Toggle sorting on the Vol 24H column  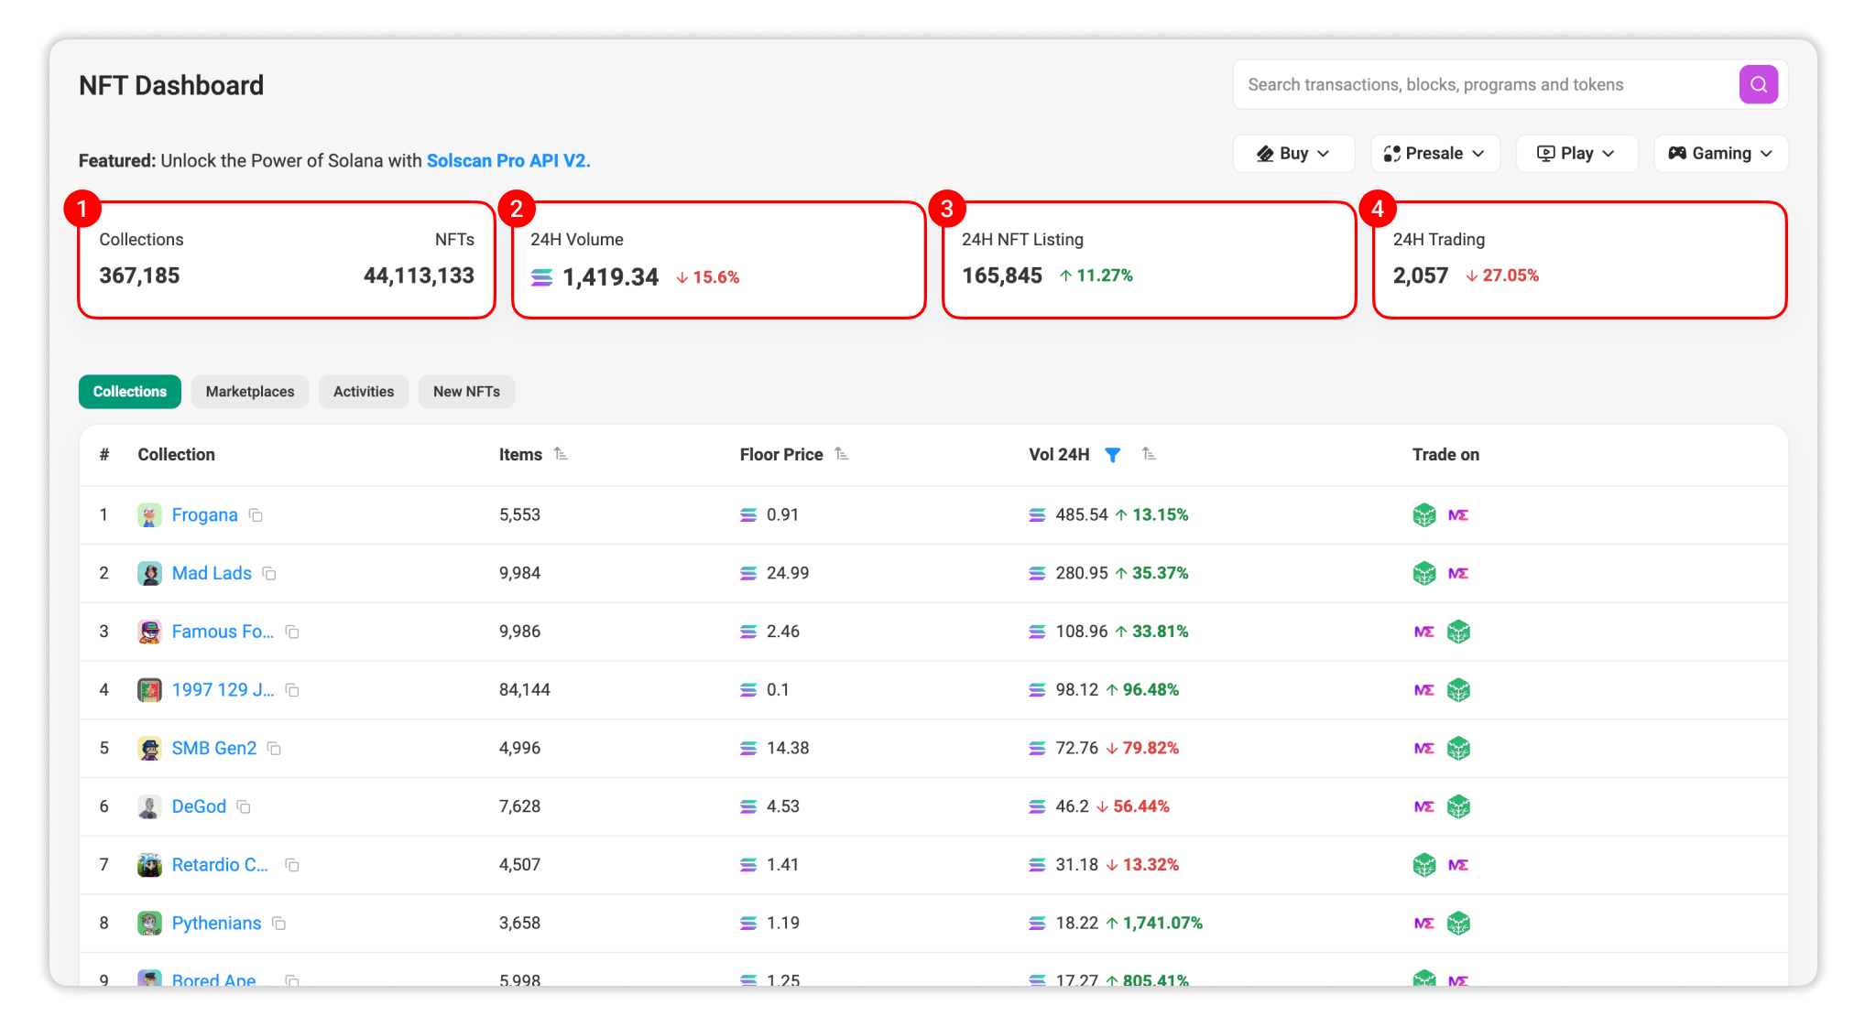pyautogui.click(x=1149, y=453)
